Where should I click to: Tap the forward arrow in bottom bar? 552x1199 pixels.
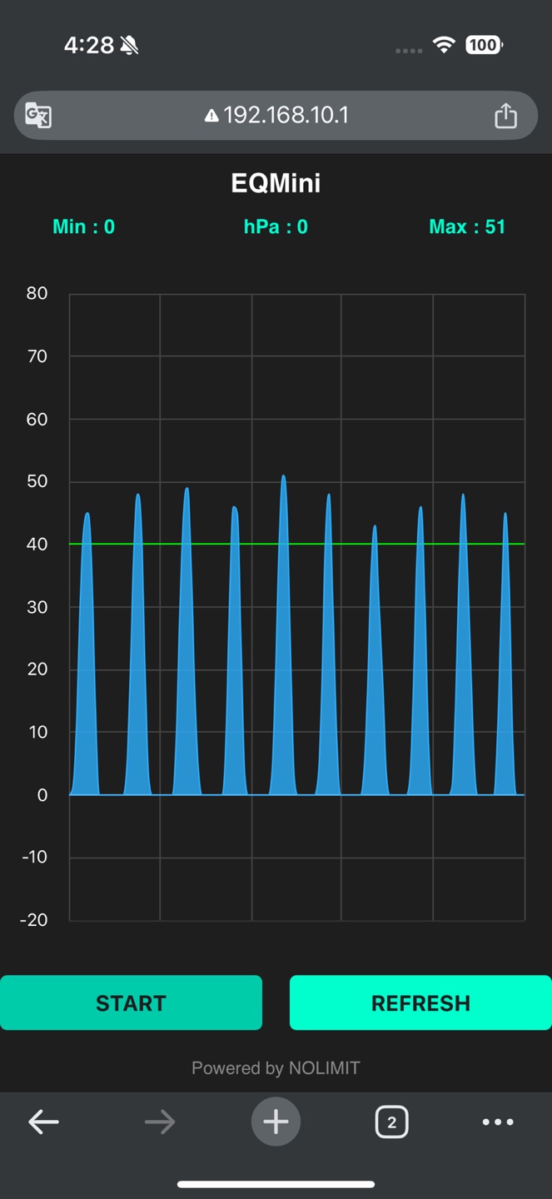pyautogui.click(x=160, y=1122)
